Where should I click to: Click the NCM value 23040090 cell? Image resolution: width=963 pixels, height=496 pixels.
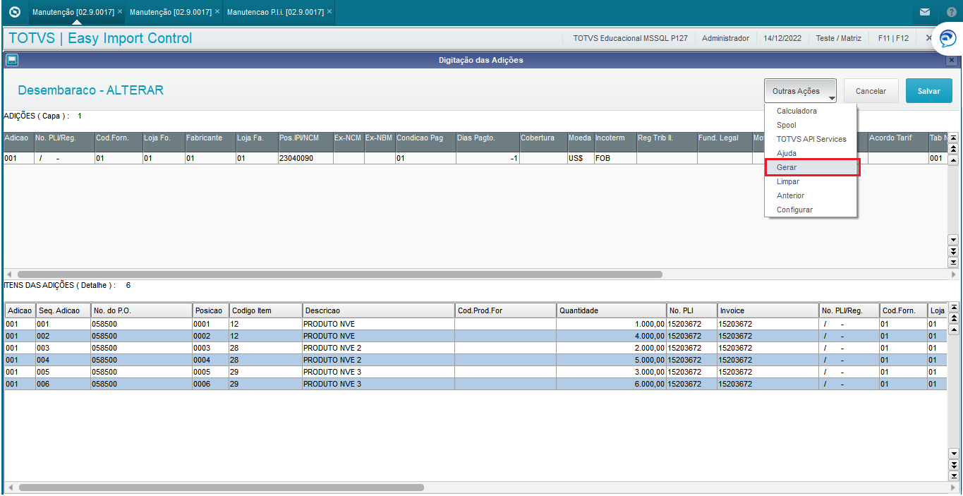coord(305,159)
